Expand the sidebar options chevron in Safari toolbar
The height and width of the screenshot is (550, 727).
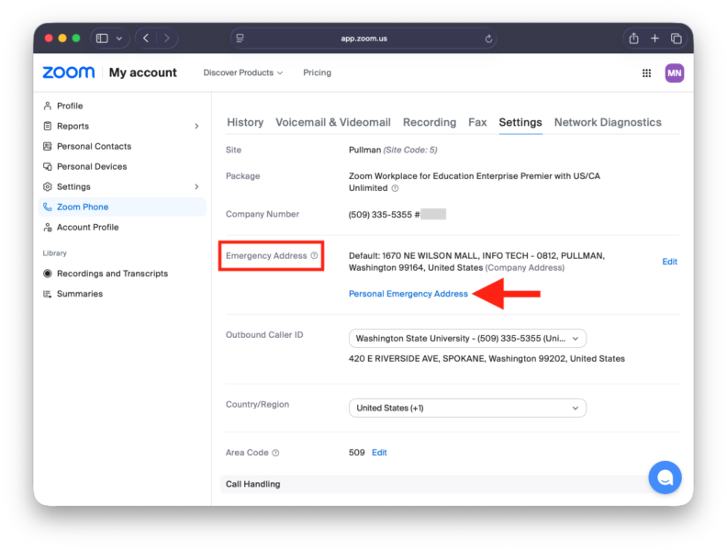119,39
